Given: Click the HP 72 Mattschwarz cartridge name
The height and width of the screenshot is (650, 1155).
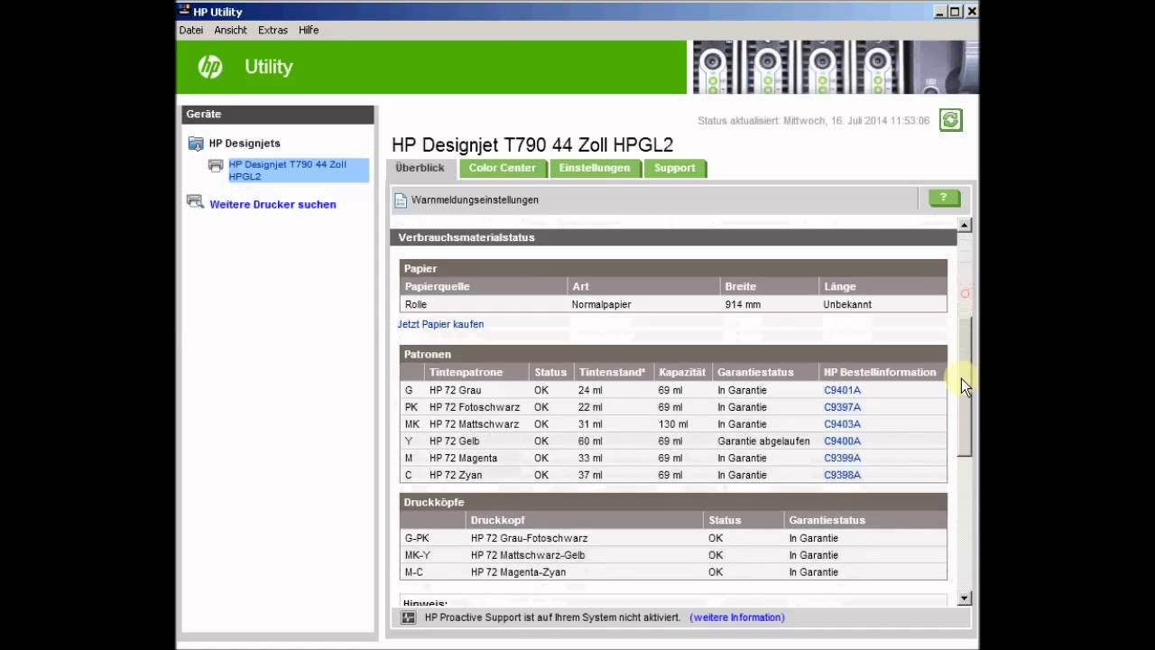Looking at the screenshot, I should coord(475,424).
